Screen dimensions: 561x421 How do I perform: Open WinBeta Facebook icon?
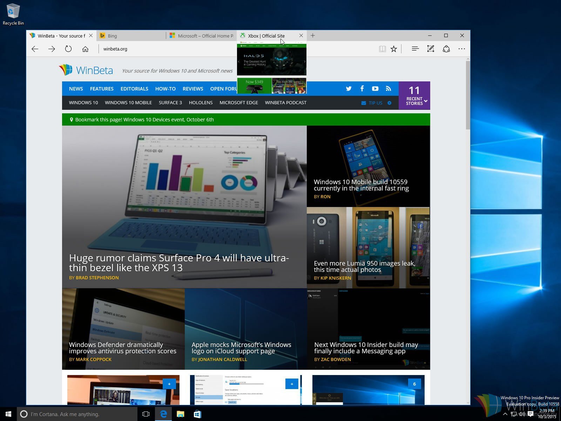click(362, 88)
